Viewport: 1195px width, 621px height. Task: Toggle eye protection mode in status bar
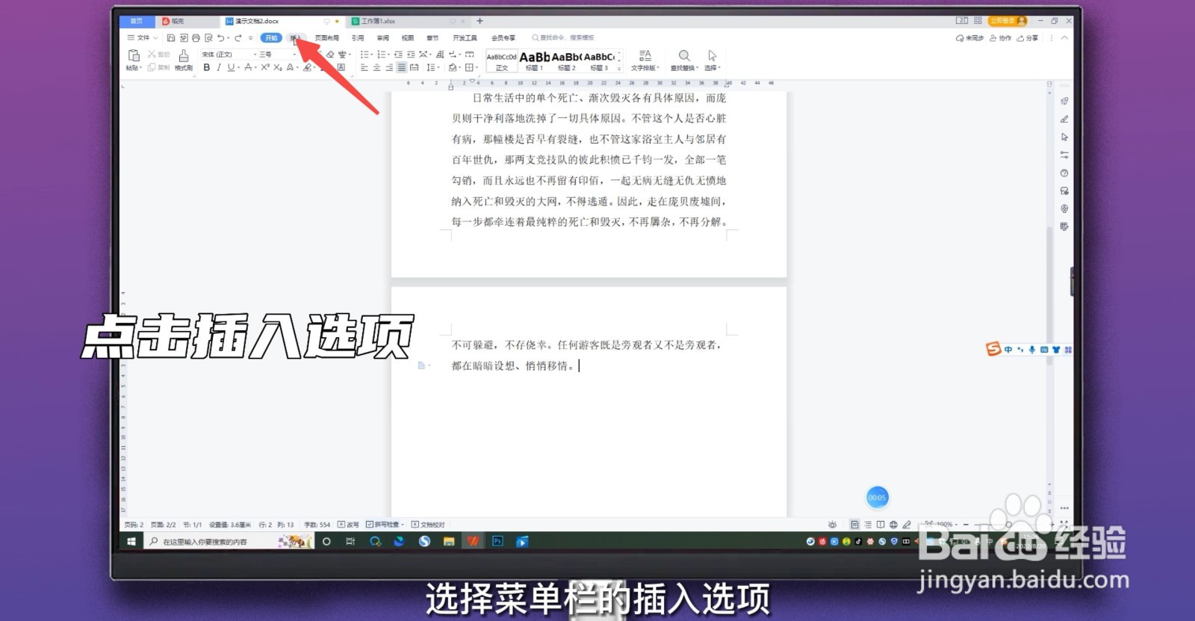[832, 525]
